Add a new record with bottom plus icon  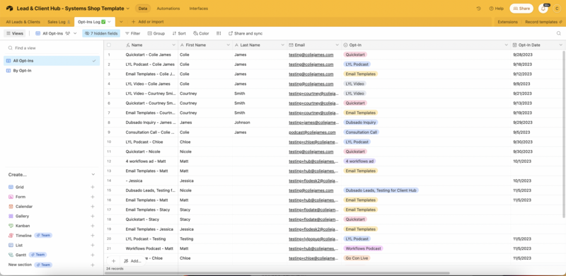point(113,261)
